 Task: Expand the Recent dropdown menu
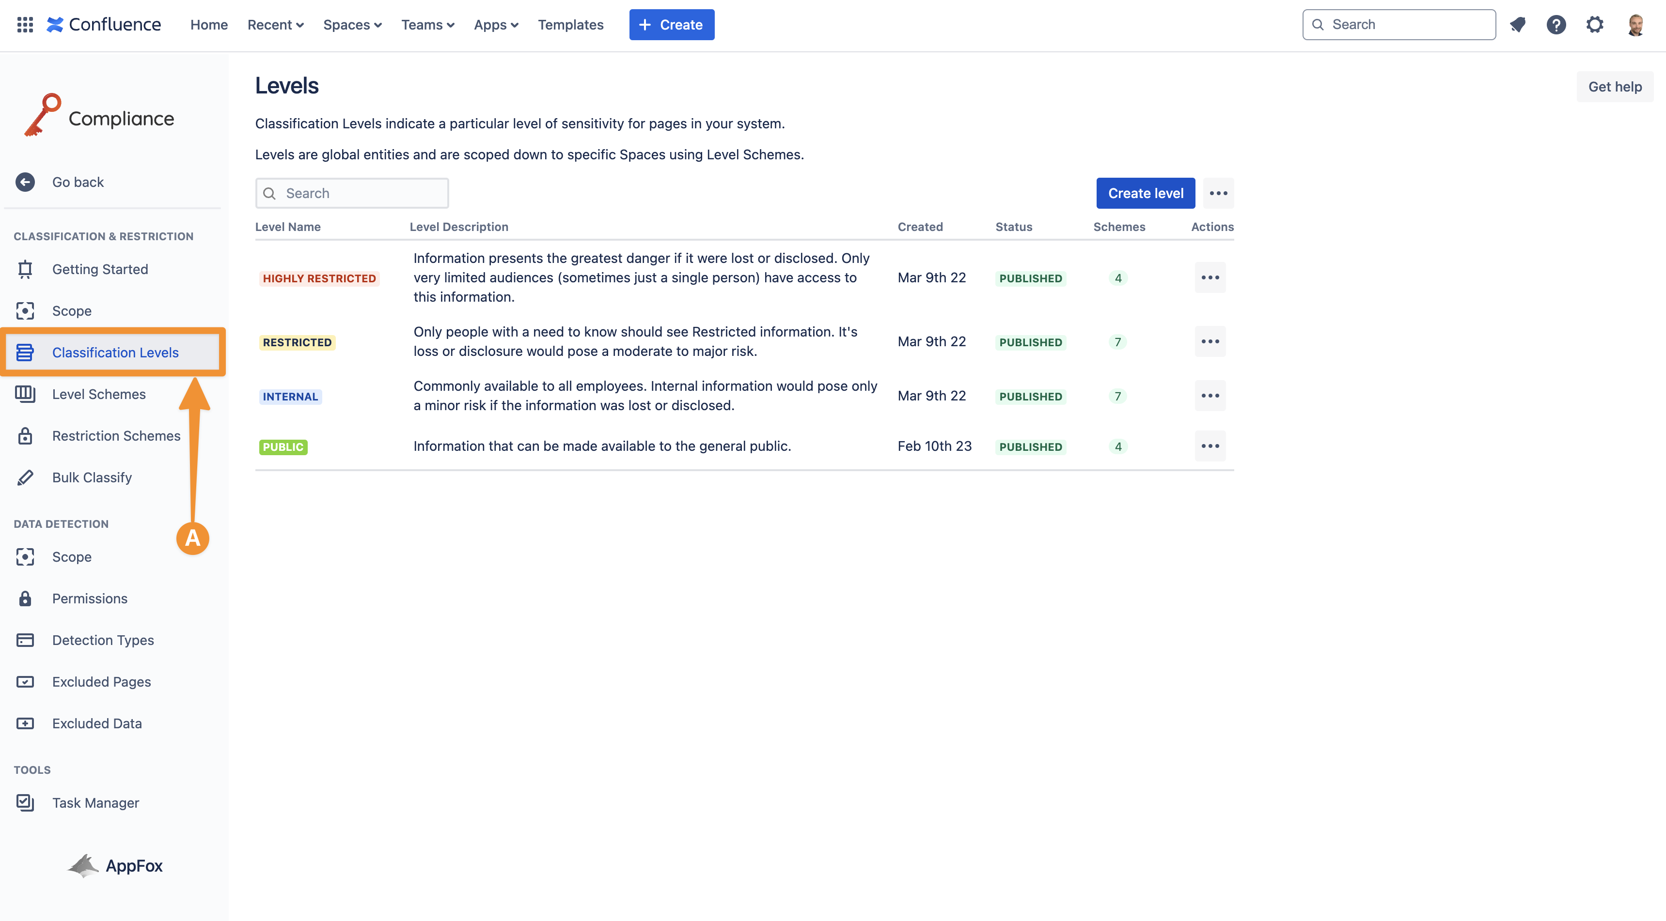click(275, 25)
